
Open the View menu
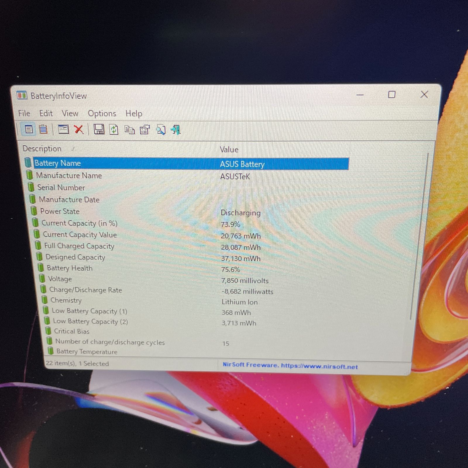pos(70,113)
